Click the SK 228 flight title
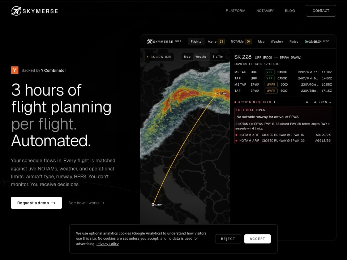Viewport: 347px width, 260px height. tap(243, 57)
